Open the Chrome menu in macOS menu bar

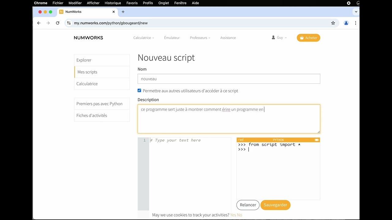click(x=41, y=3)
